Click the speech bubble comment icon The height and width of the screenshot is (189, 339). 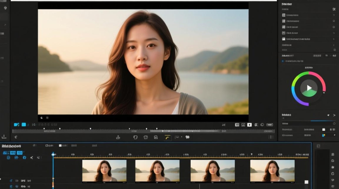187,137
